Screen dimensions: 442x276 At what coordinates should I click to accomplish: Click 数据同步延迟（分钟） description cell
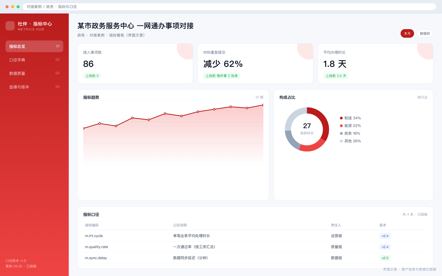coord(191,258)
